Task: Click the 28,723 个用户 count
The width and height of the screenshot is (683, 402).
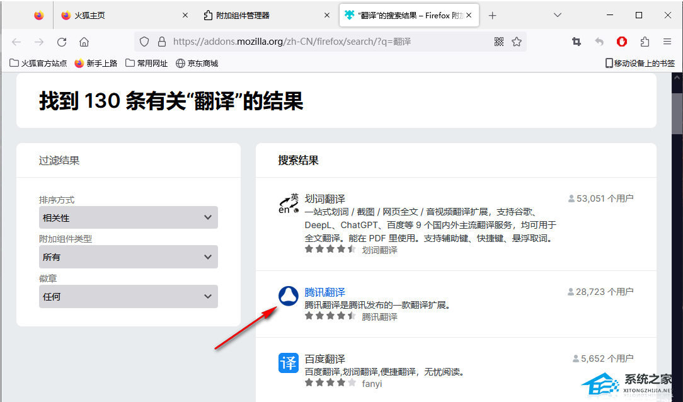Action: (600, 292)
